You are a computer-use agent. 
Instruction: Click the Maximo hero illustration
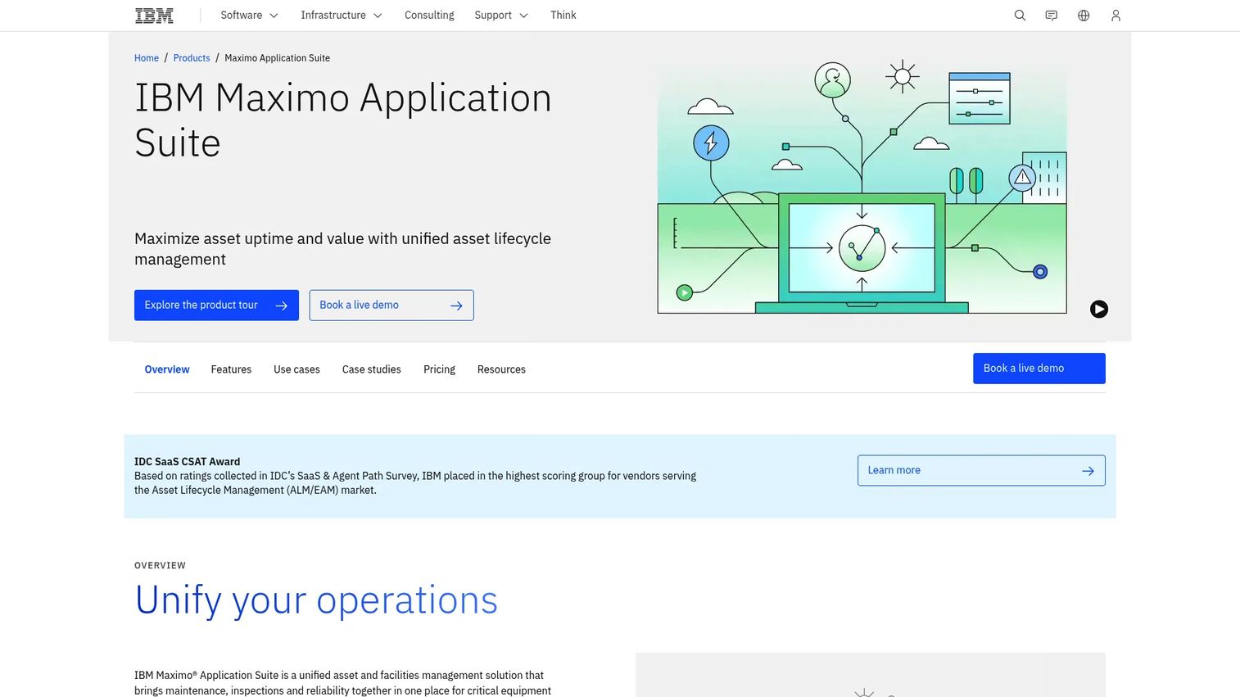(x=862, y=187)
